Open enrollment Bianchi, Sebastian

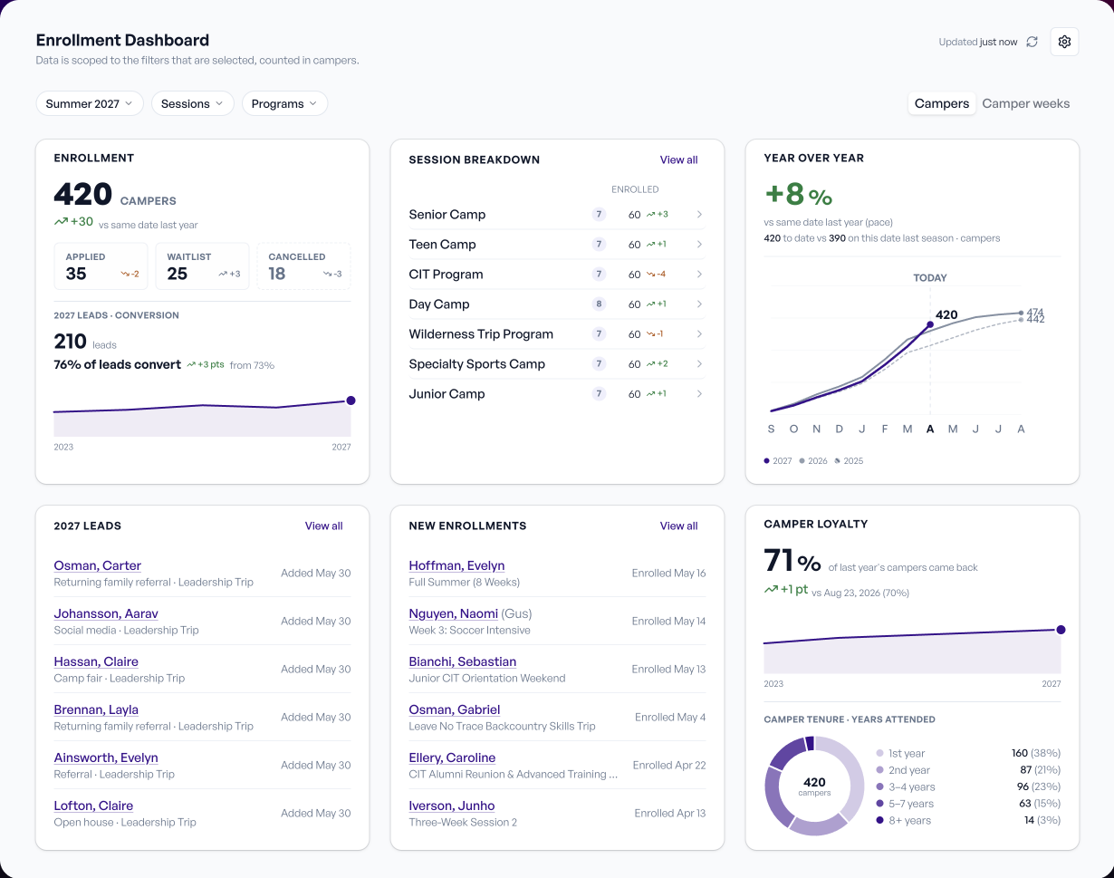(x=462, y=661)
